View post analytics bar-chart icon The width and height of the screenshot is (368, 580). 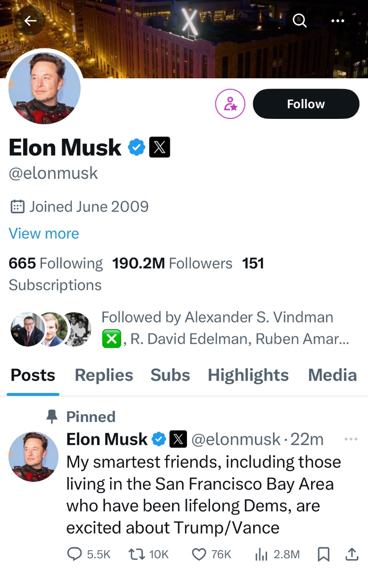pos(261,554)
